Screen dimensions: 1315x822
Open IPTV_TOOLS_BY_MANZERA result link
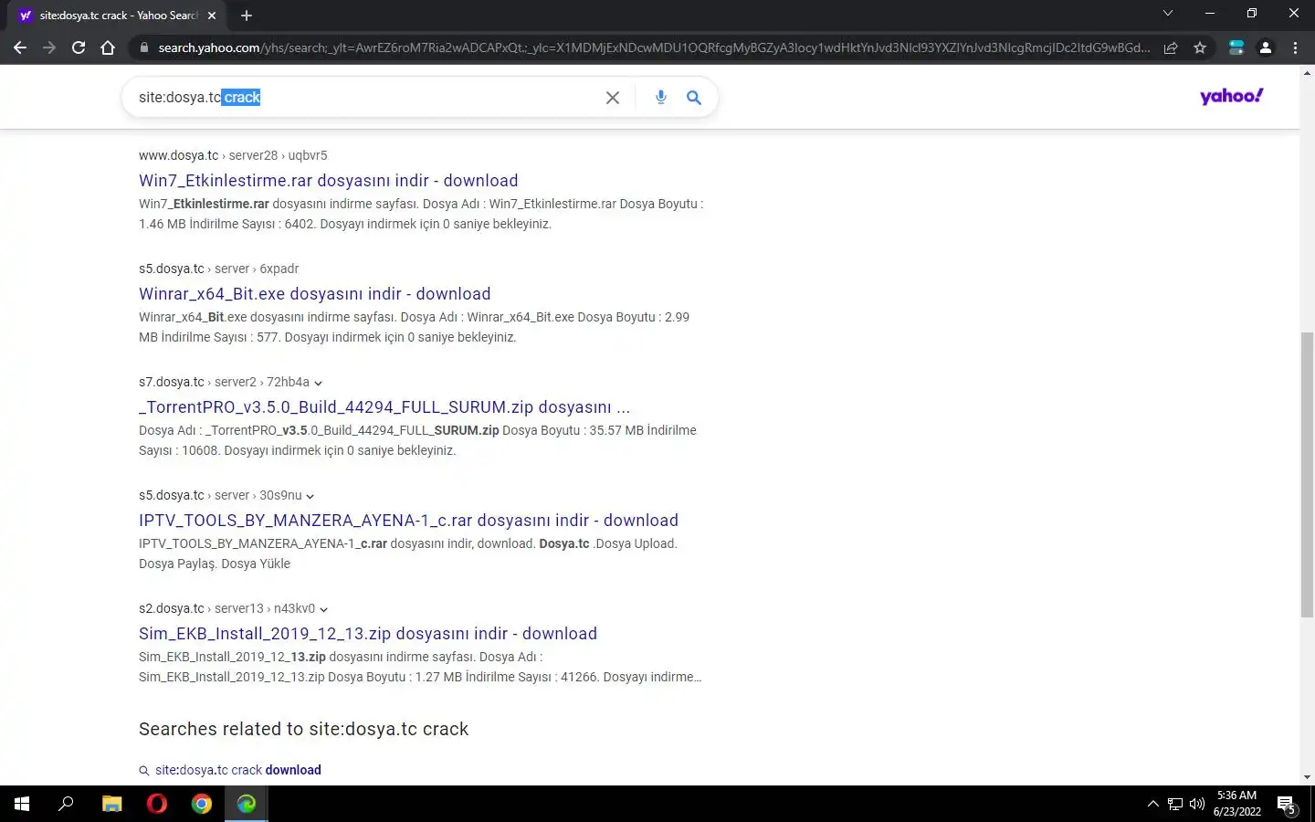tap(408, 521)
